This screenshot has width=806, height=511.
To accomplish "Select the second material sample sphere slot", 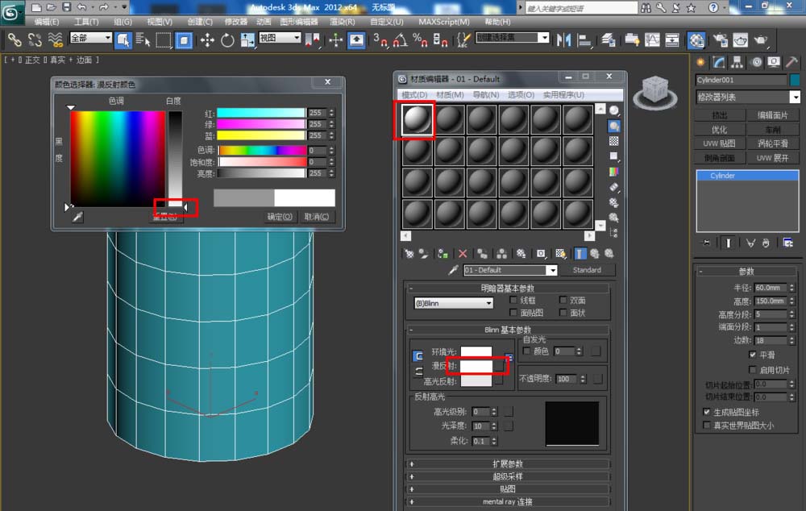I will pyautogui.click(x=450, y=119).
